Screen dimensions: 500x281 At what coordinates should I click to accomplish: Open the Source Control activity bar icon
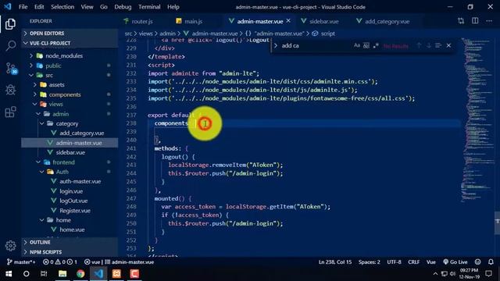coord(11,68)
